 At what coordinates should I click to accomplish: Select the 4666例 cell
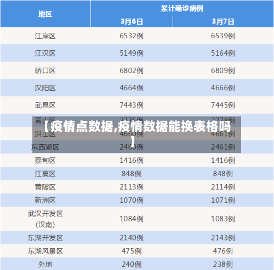(x=223, y=88)
